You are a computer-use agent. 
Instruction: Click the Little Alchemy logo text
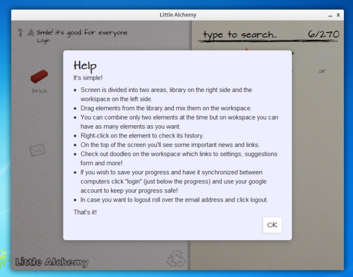(52, 262)
